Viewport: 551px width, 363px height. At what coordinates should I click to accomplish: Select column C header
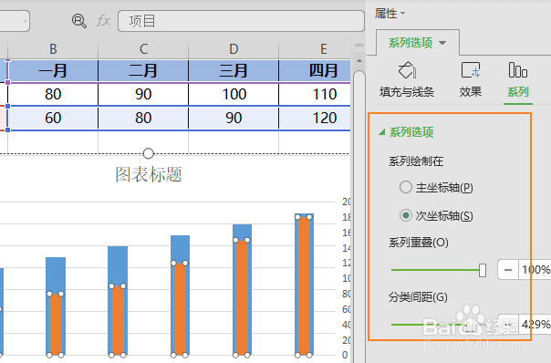(x=143, y=49)
